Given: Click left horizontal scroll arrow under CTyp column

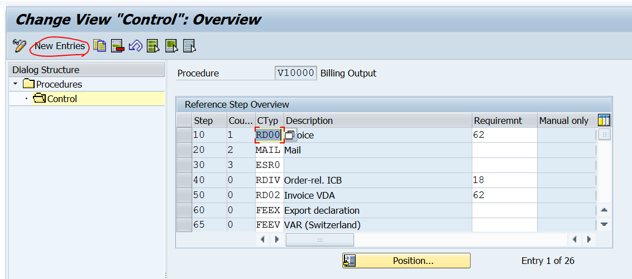Looking at the screenshot, I should pyautogui.click(x=262, y=239).
